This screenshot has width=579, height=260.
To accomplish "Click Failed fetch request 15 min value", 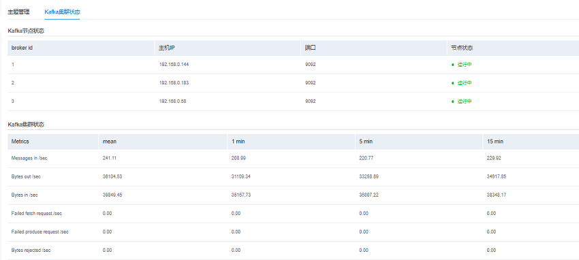I will (492, 214).
